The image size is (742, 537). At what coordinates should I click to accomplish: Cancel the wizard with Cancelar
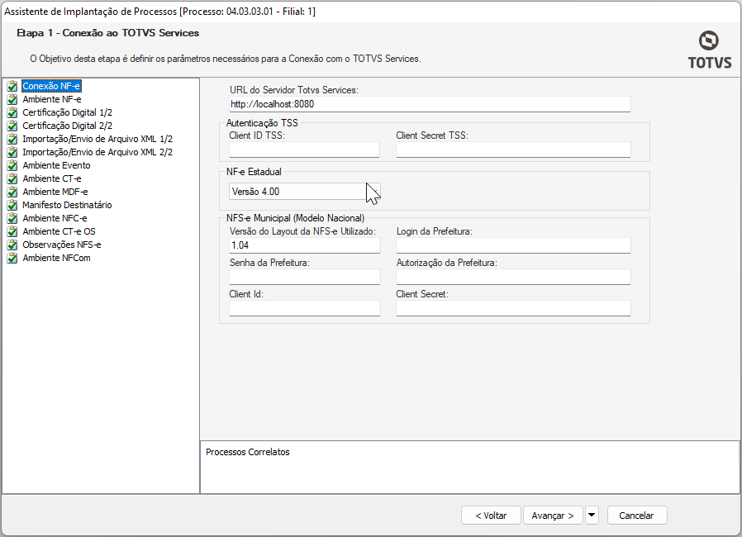636,516
